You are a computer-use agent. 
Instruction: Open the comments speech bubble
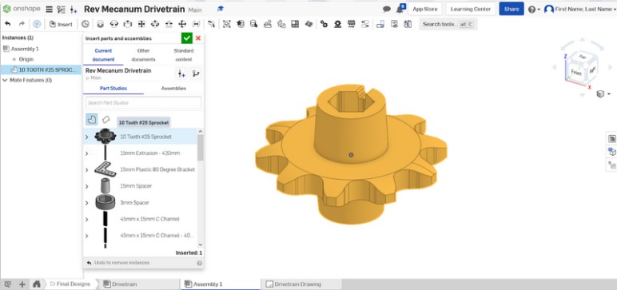click(387, 9)
